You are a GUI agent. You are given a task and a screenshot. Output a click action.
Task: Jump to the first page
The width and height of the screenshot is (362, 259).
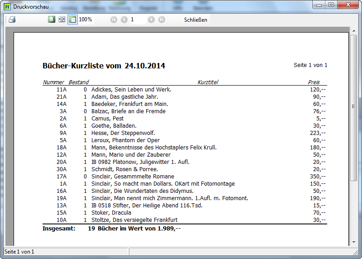(114, 19)
